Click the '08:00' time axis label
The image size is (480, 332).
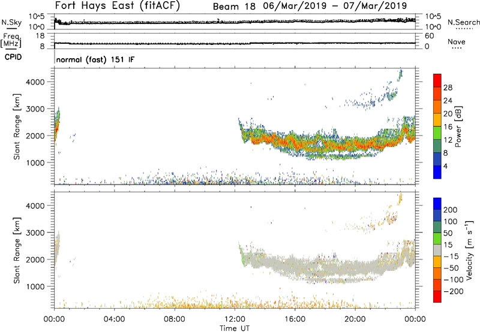174,319
